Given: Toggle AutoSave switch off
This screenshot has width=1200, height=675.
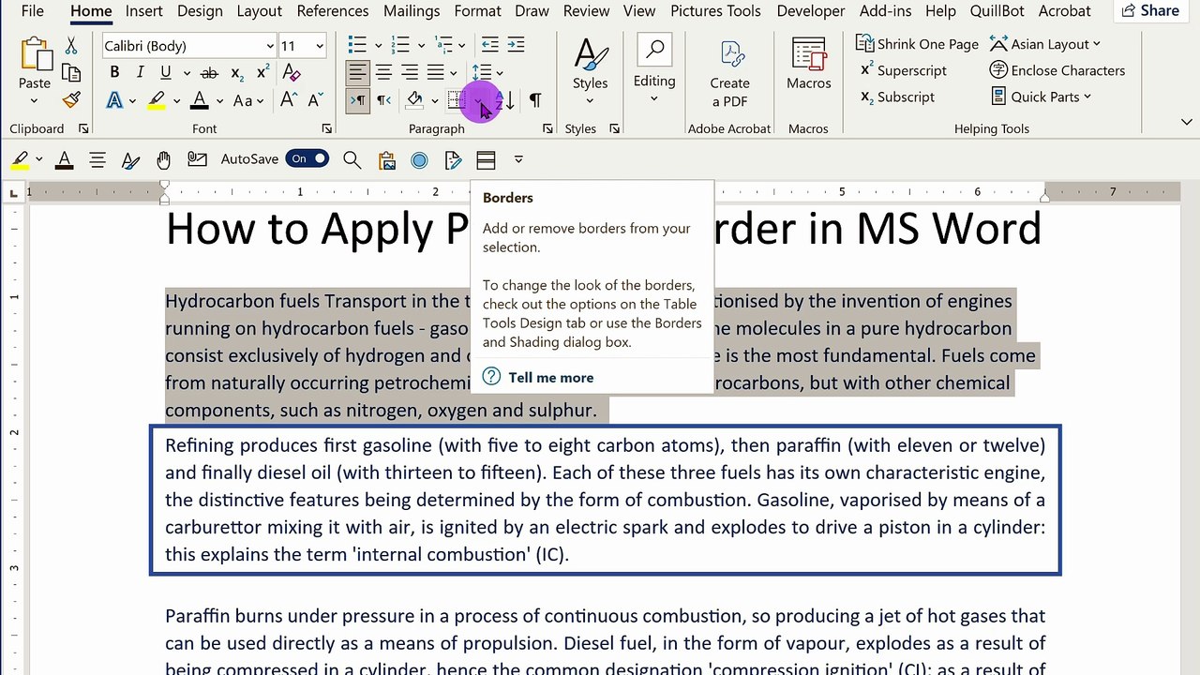Looking at the screenshot, I should [307, 159].
